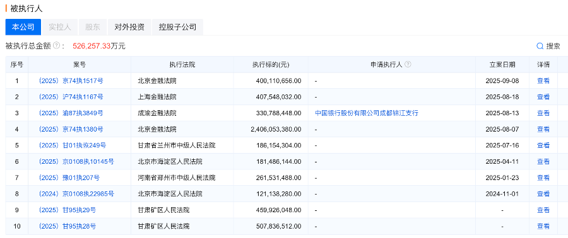
Task: Open help icon beside 申请执行人 header
Action: coord(408,65)
